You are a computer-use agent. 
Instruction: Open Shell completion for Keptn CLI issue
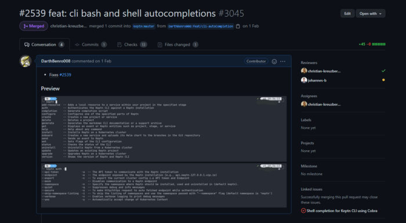coord(342,211)
